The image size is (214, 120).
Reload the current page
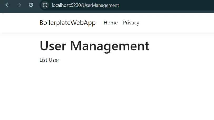click(31, 5)
